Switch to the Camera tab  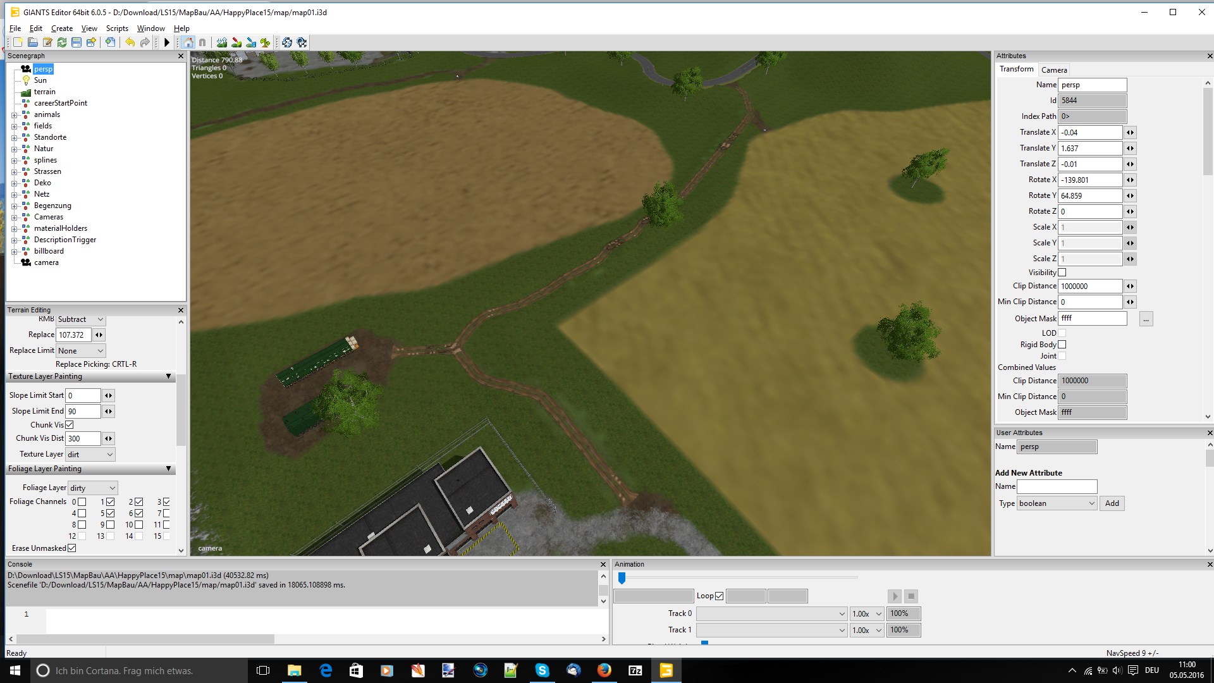coord(1053,70)
